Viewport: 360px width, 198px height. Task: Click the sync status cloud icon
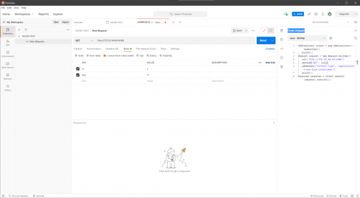point(286,14)
